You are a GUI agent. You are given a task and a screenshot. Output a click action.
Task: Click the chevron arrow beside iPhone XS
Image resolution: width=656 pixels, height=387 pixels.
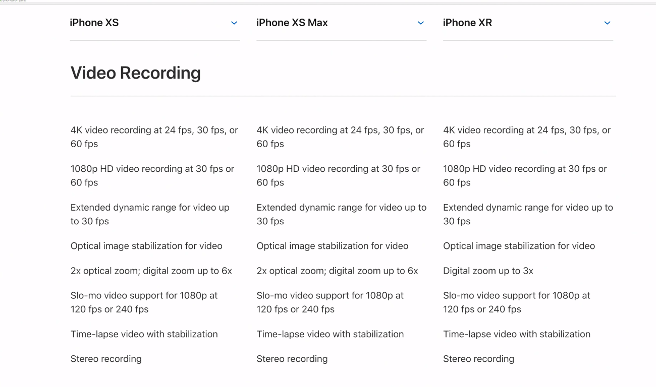(x=234, y=23)
